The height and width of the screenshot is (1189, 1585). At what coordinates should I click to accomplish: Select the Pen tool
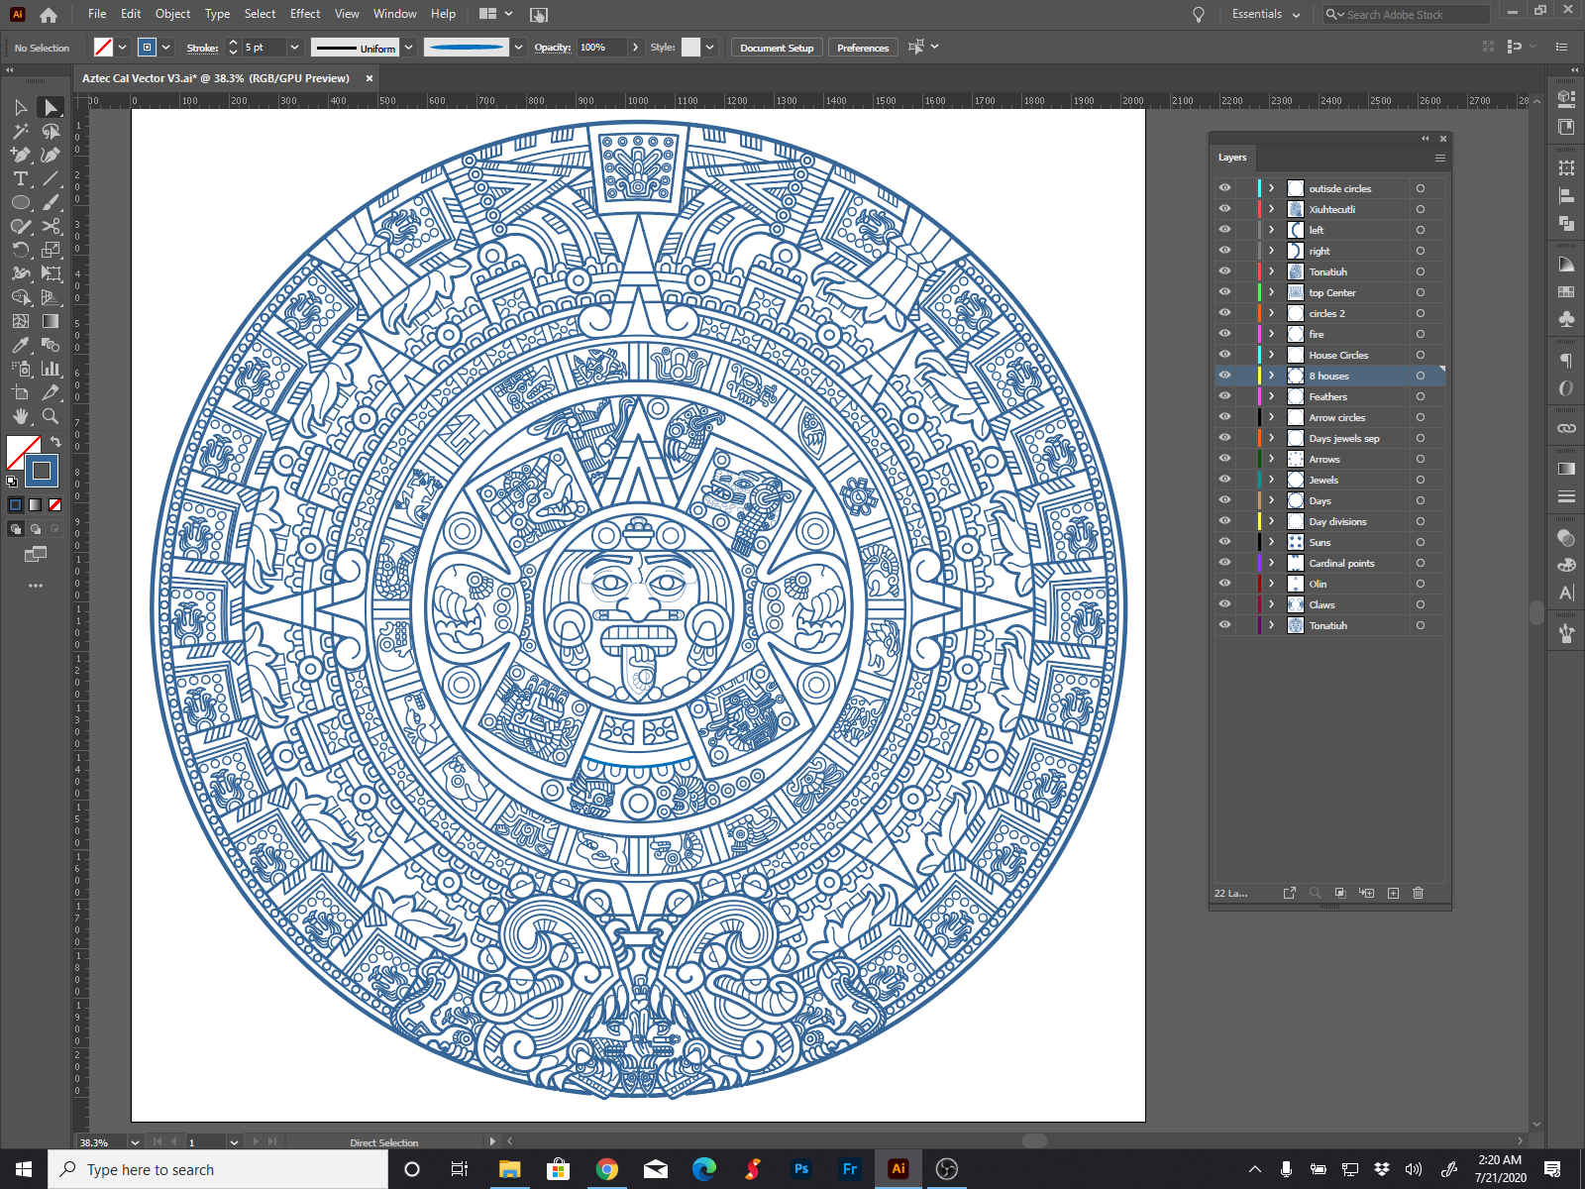point(21,155)
